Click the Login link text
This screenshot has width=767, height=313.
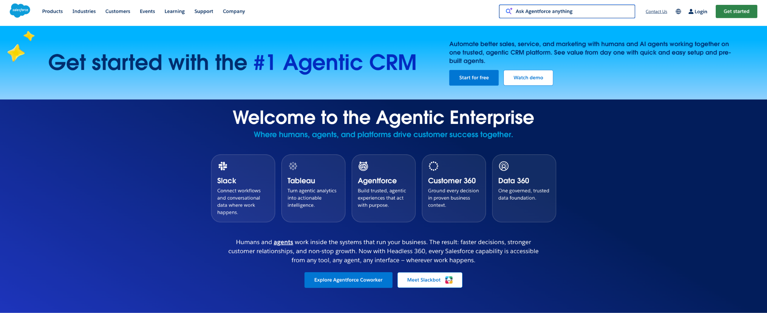701,12
